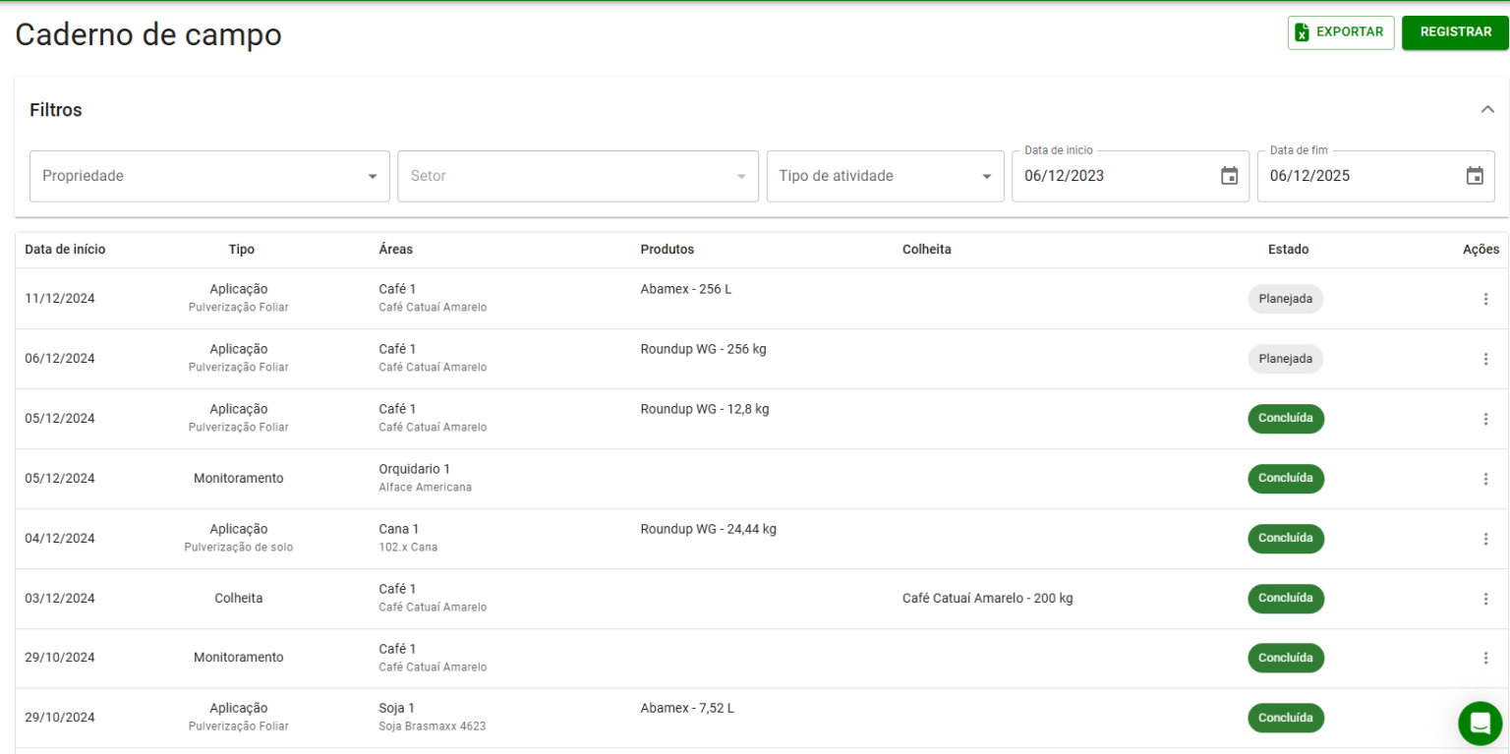Open the Tipo de atividade dropdown

[x=885, y=176]
